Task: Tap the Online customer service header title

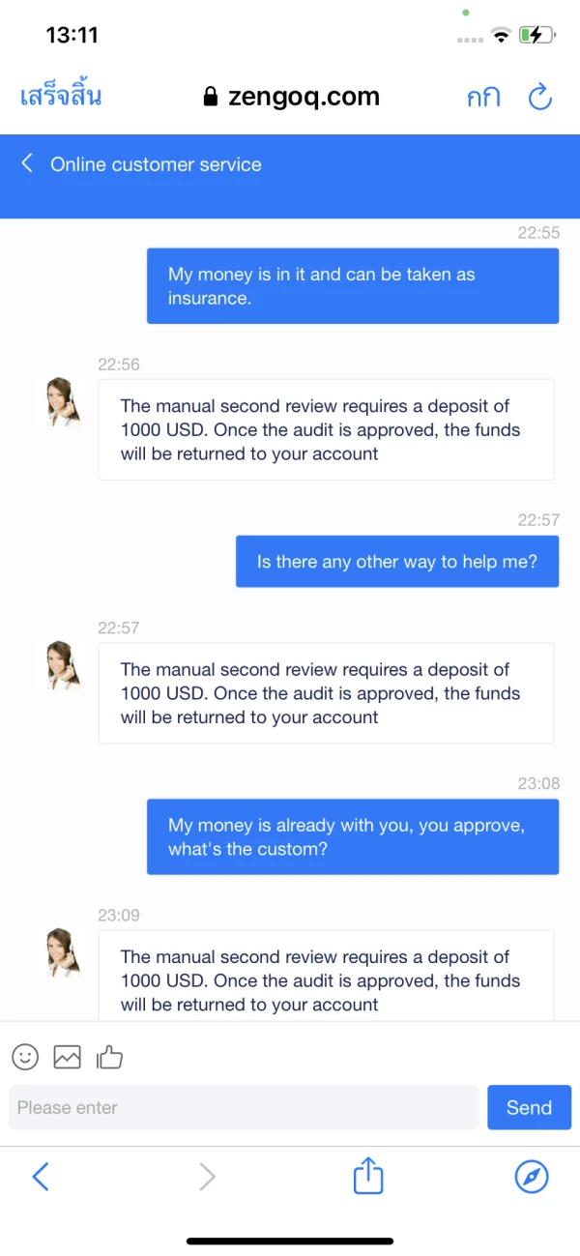Action: (x=156, y=164)
